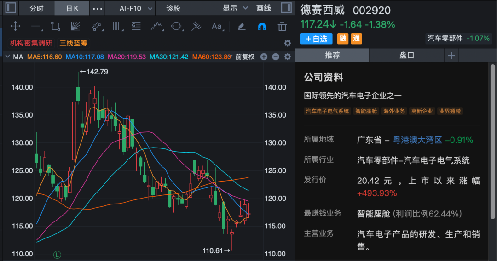Select the vertical period lines tool

[x=117, y=26]
